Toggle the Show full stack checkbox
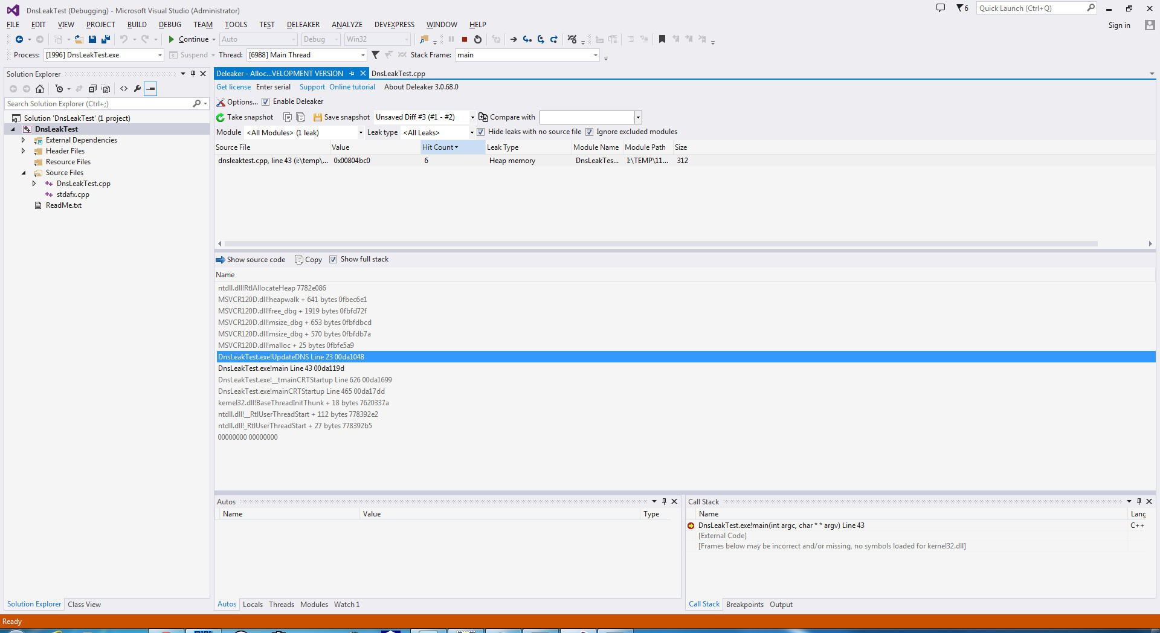1160x633 pixels. (333, 259)
